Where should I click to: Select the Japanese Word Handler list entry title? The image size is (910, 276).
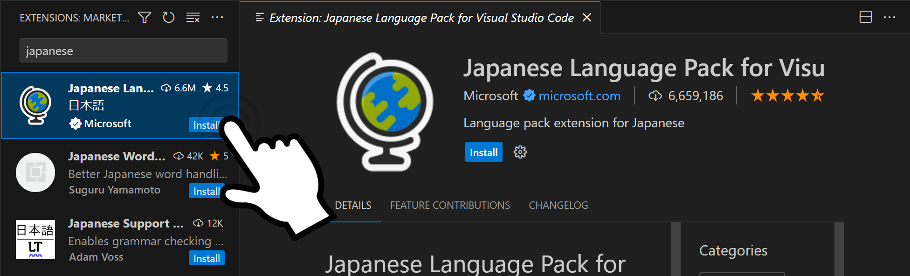tap(117, 156)
